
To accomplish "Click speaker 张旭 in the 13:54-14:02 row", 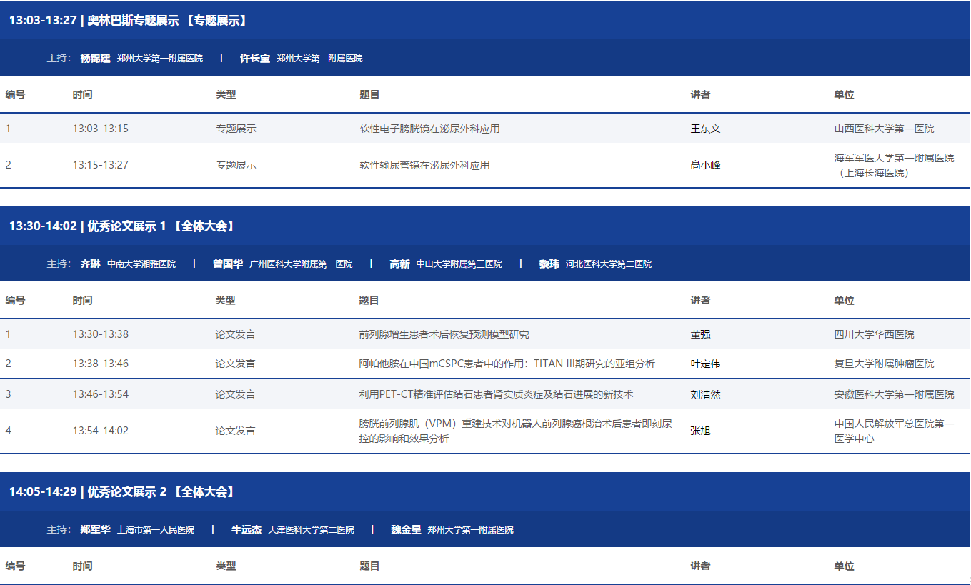I will coord(700,431).
